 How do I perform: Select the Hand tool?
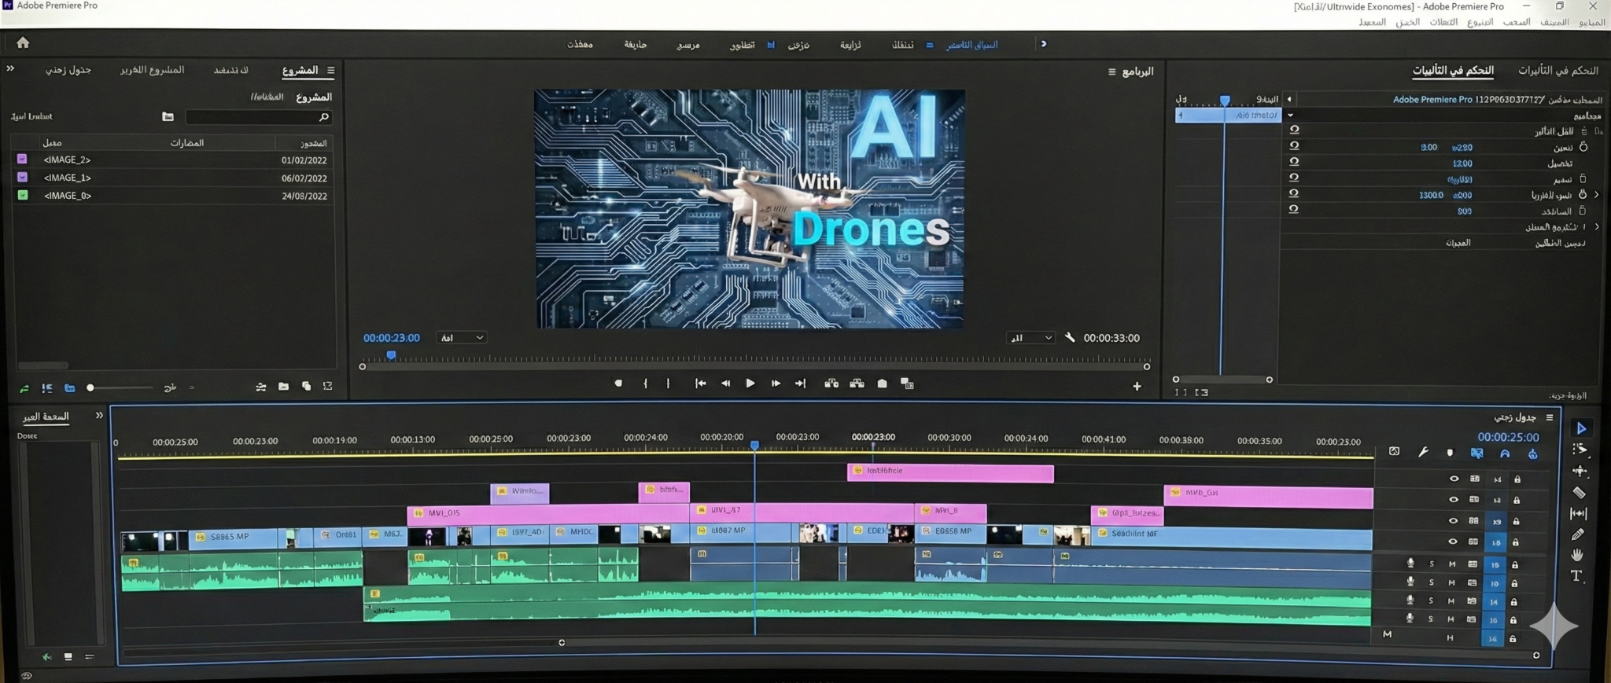pyautogui.click(x=1577, y=555)
